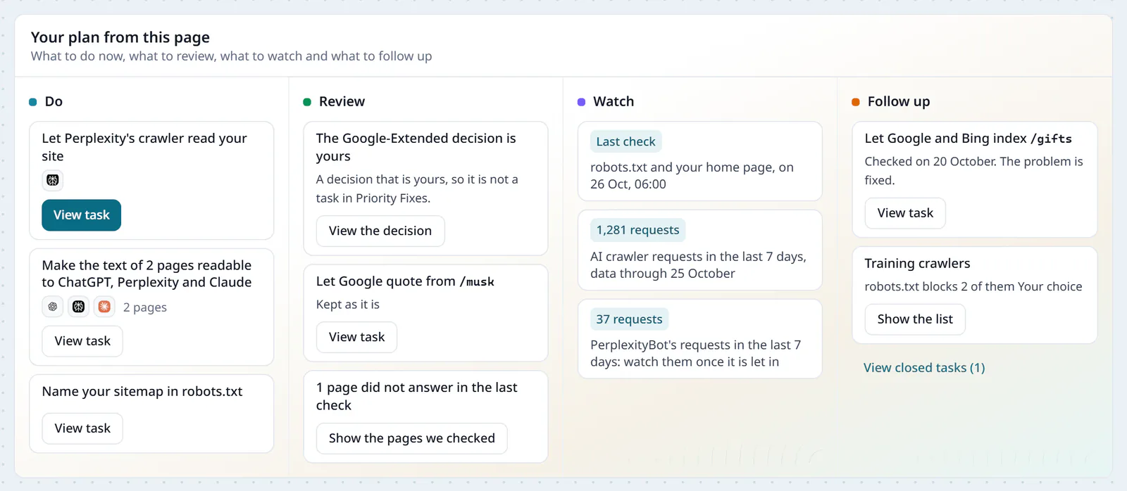The image size is (1127, 491).
Task: Click the Perplexity icon beside '2 pages'
Action: coord(79,307)
